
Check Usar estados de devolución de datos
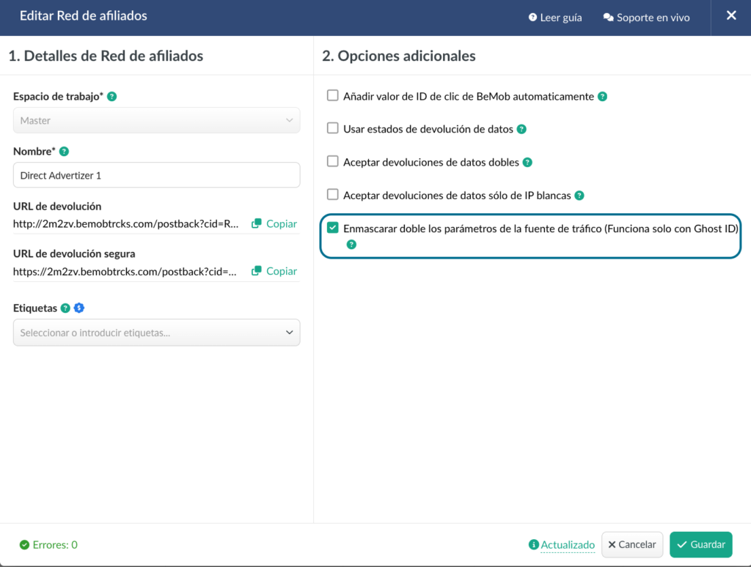(333, 128)
